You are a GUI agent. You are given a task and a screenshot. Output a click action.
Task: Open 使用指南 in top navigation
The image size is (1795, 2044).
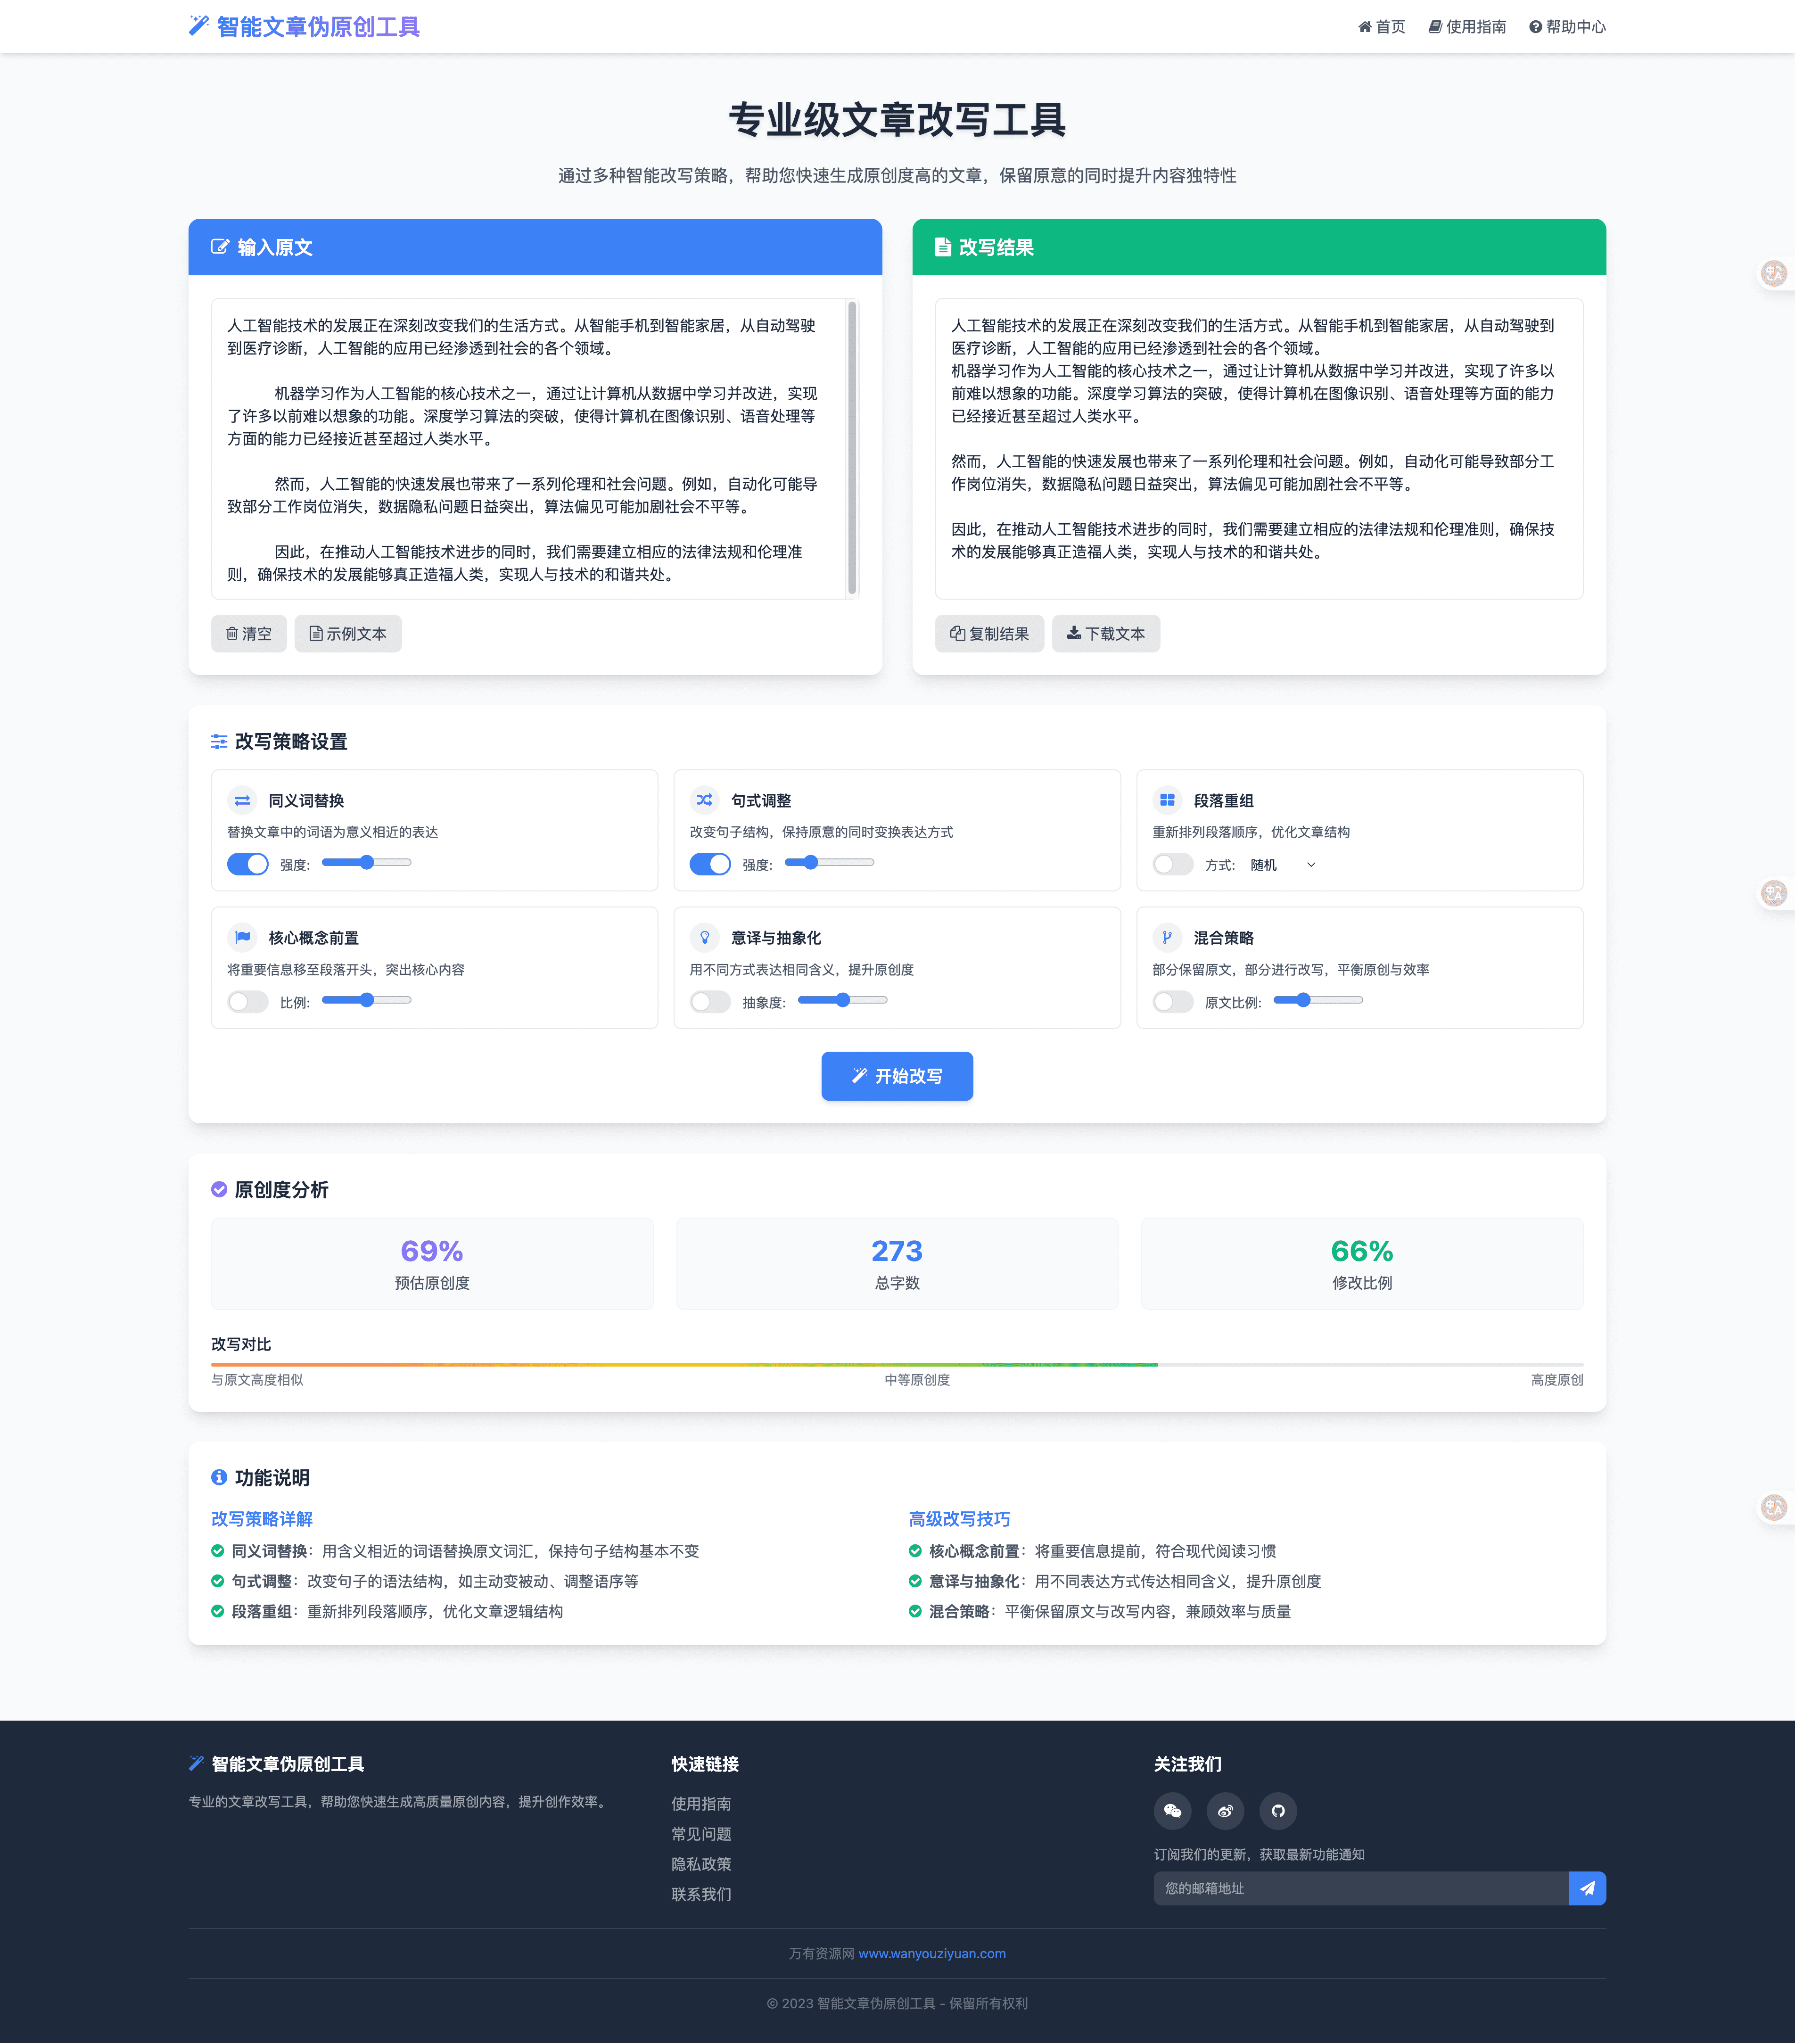pyautogui.click(x=1467, y=27)
